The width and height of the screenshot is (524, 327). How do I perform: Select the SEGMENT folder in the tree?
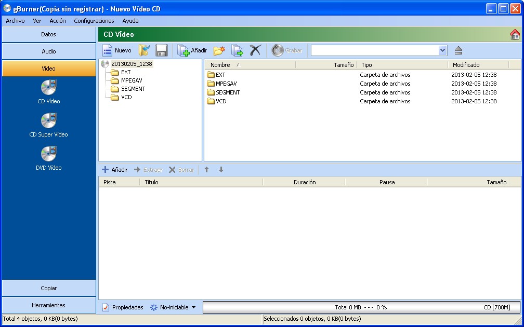(x=133, y=89)
